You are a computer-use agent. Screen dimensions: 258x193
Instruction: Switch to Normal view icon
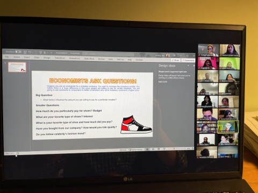tap(147, 149)
